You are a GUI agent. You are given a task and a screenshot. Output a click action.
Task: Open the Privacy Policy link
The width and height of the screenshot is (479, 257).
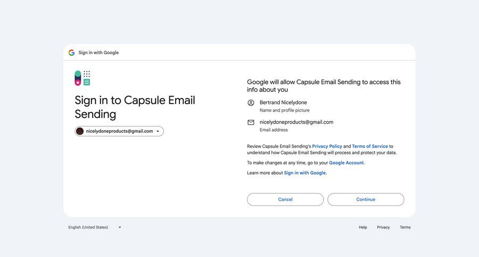coord(327,146)
